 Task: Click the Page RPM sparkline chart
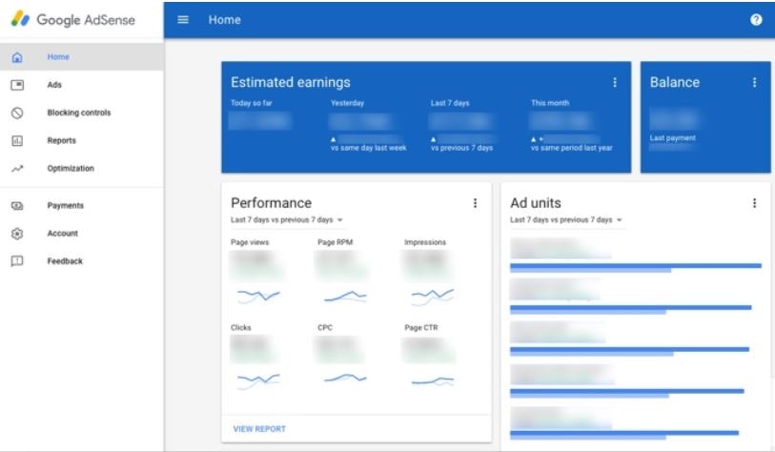pos(345,297)
